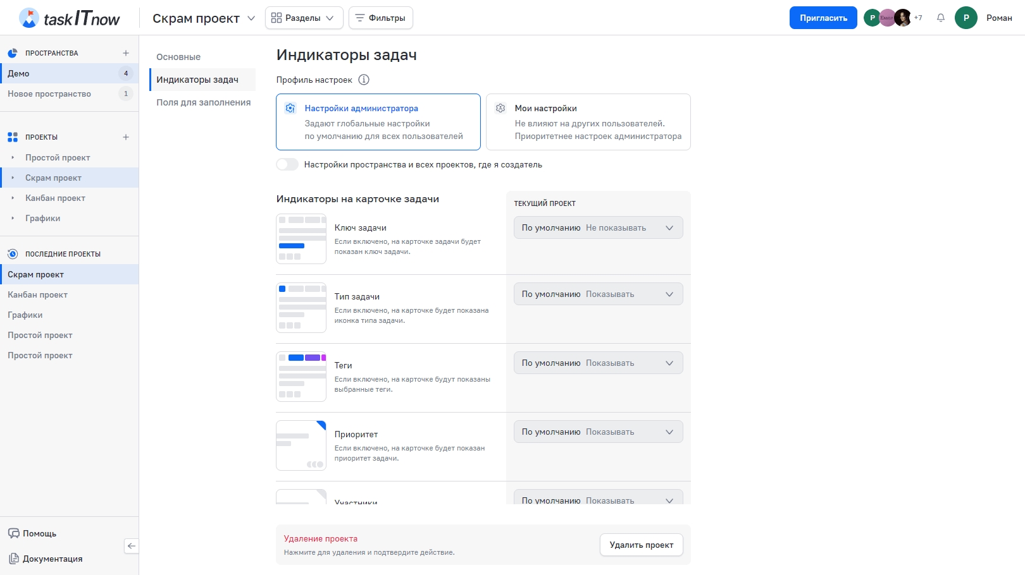The width and height of the screenshot is (1025, 575).
Task: Open the Фильтры panel
Action: (380, 18)
